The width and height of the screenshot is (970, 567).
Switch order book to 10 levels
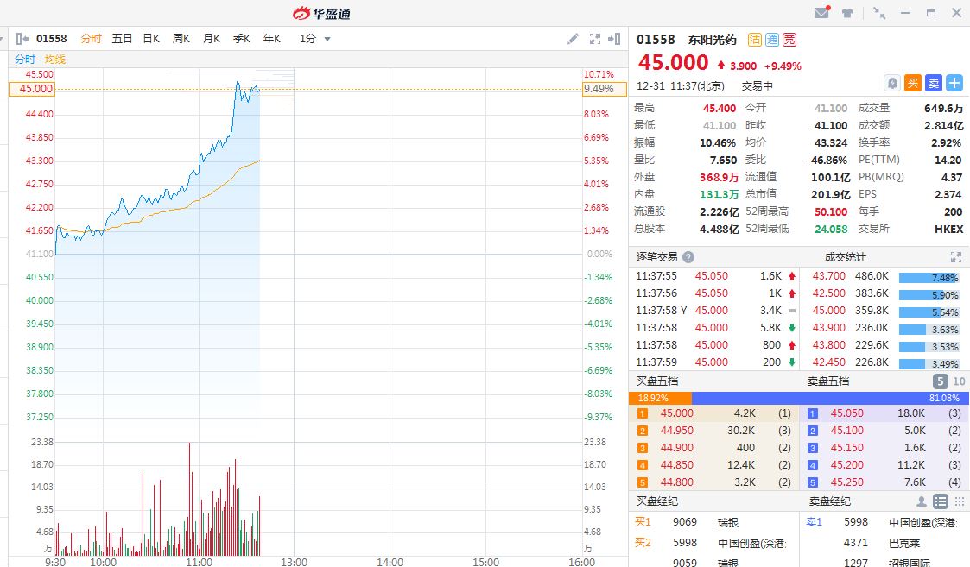point(959,381)
